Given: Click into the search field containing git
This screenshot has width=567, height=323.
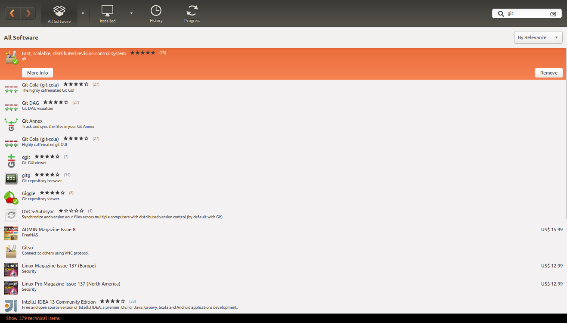Looking at the screenshot, I should 527,13.
